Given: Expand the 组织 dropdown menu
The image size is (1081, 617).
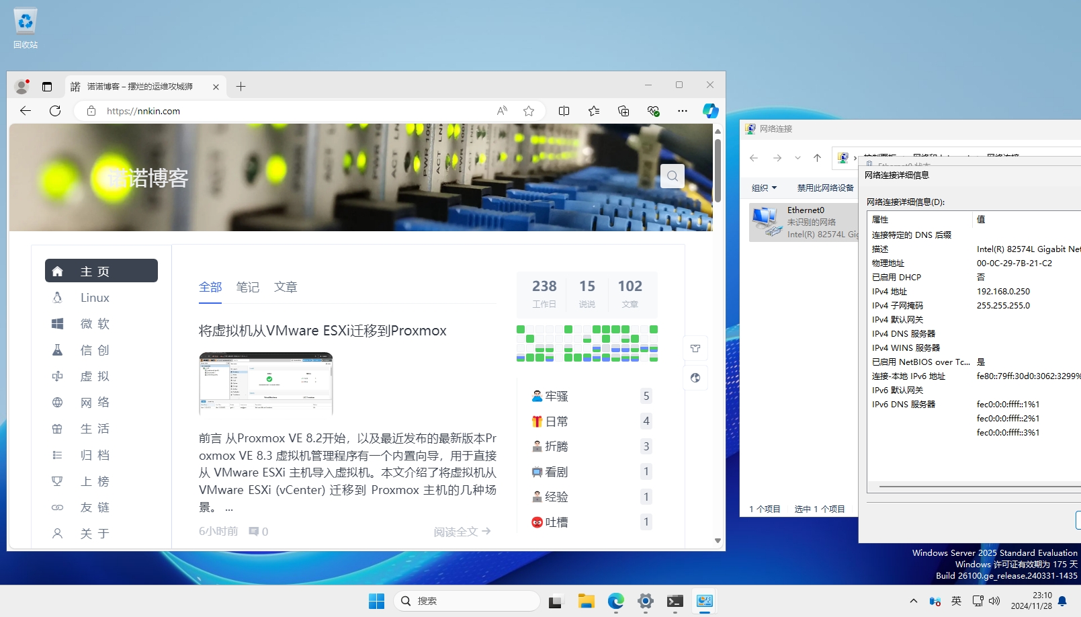Looking at the screenshot, I should tap(764, 188).
